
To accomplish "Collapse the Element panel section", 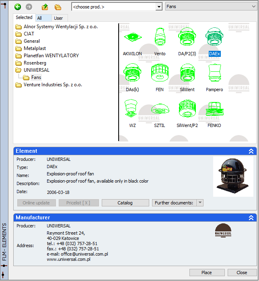I will 251,151.
